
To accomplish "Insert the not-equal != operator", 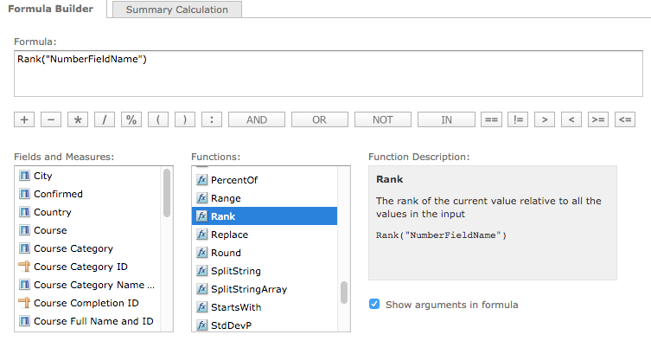I will (x=518, y=119).
